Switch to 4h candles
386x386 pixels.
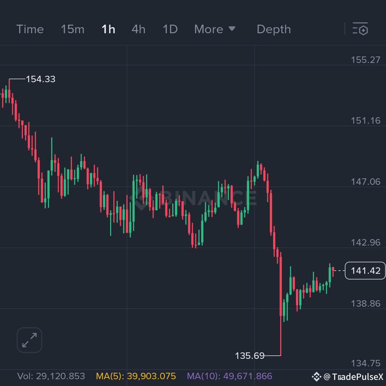[138, 29]
